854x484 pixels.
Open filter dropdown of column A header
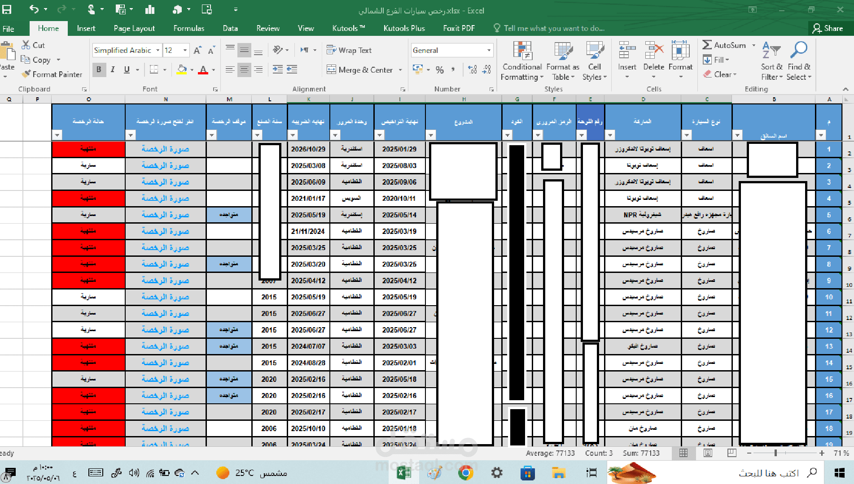[821, 135]
